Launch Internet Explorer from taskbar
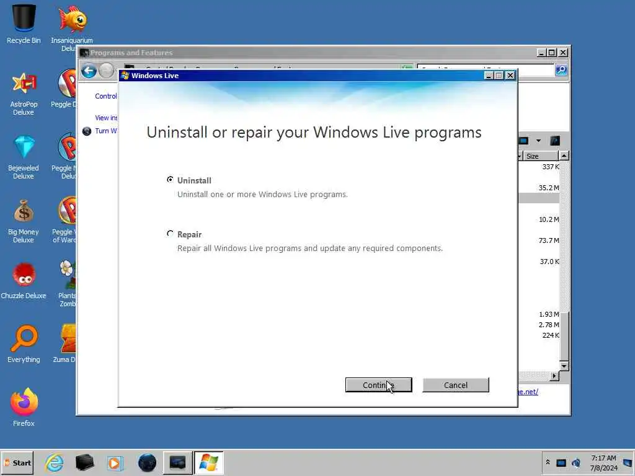The height and width of the screenshot is (476, 635). click(55, 462)
